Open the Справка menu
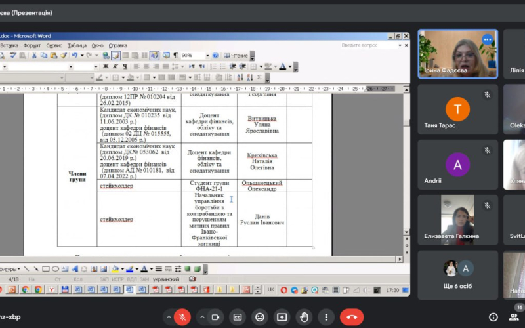This screenshot has height=328, width=525. point(118,45)
